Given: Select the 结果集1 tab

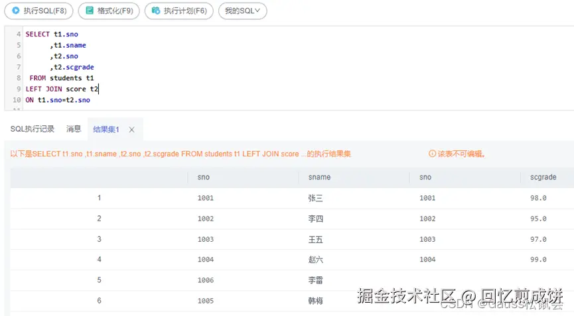Looking at the screenshot, I should coord(106,129).
